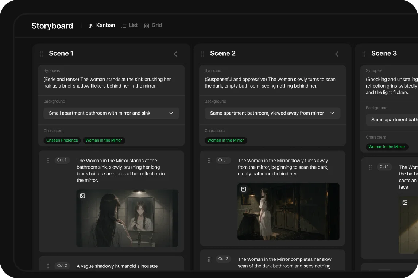Grab the drag handle of Scene 2 Cut 1
The width and height of the screenshot is (418, 278).
point(209,161)
